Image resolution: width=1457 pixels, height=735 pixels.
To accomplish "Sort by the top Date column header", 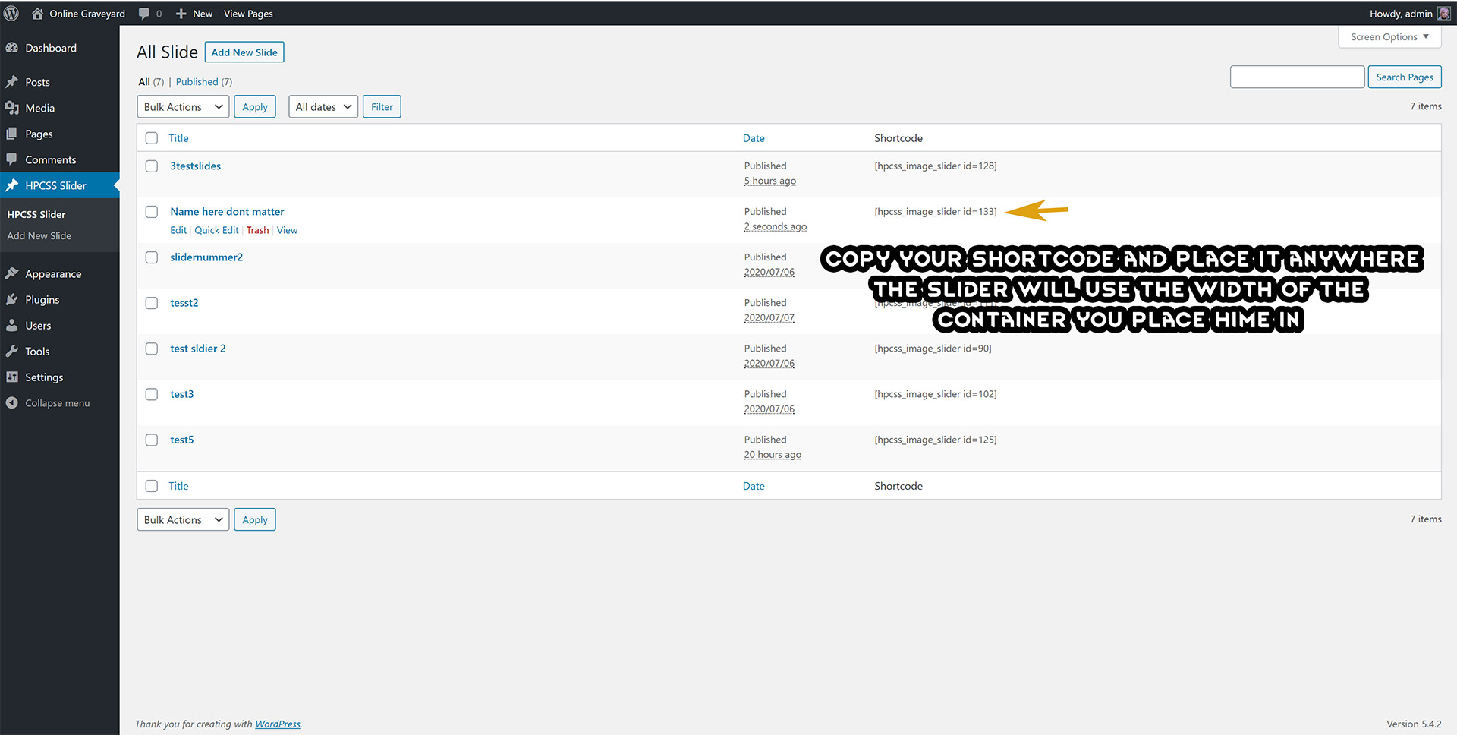I will pyautogui.click(x=754, y=138).
